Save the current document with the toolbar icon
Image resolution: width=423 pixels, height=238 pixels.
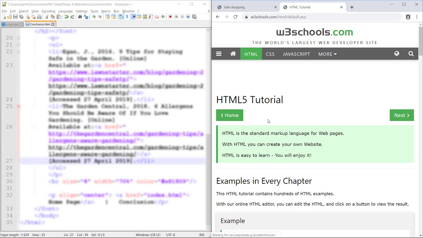pyautogui.click(x=15, y=17)
